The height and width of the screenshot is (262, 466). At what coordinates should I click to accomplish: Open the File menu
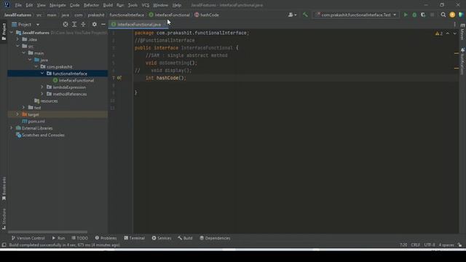[18, 5]
